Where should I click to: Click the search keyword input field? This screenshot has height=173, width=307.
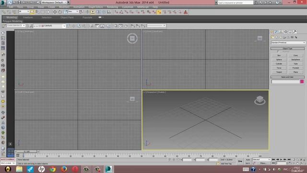(236, 3)
